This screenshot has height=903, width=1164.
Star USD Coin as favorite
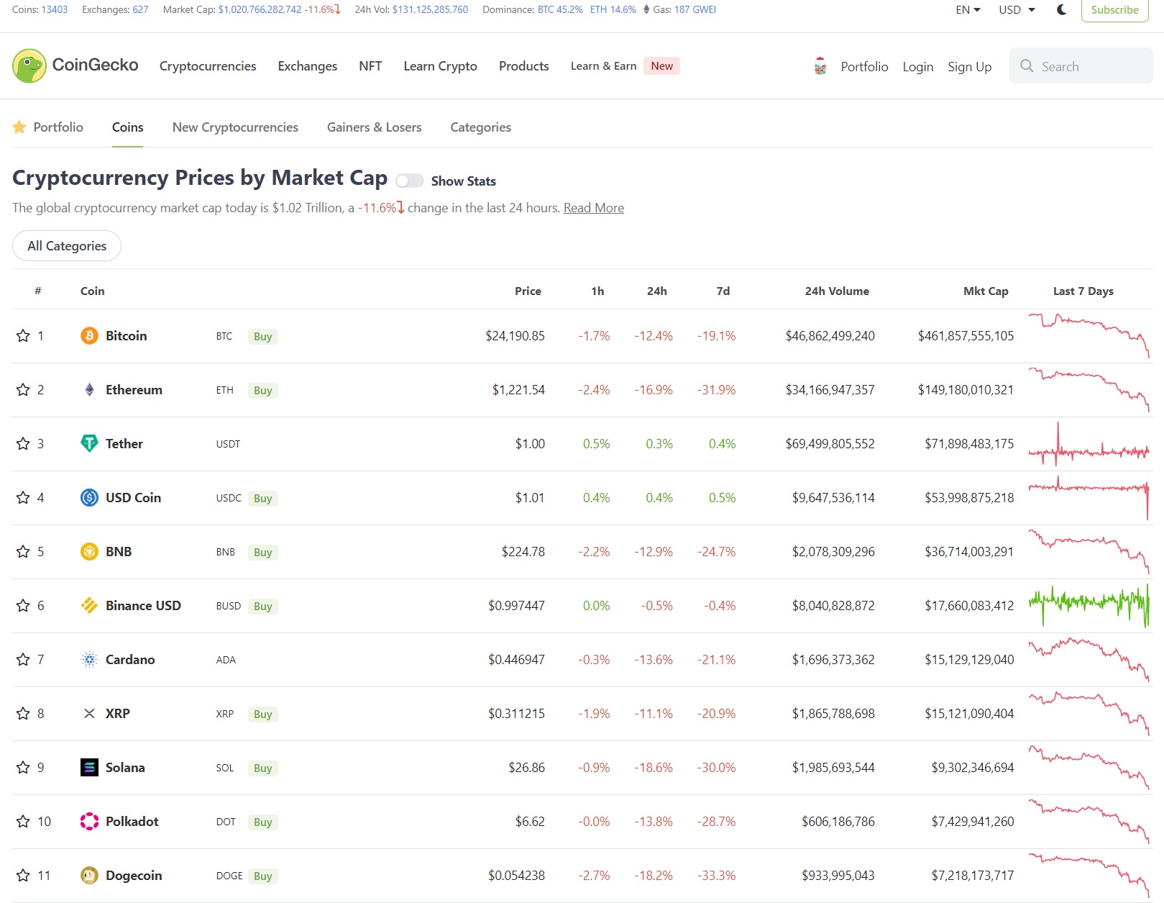click(x=23, y=498)
